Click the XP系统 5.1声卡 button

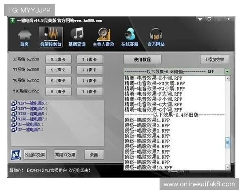pyautogui.click(x=58, y=59)
